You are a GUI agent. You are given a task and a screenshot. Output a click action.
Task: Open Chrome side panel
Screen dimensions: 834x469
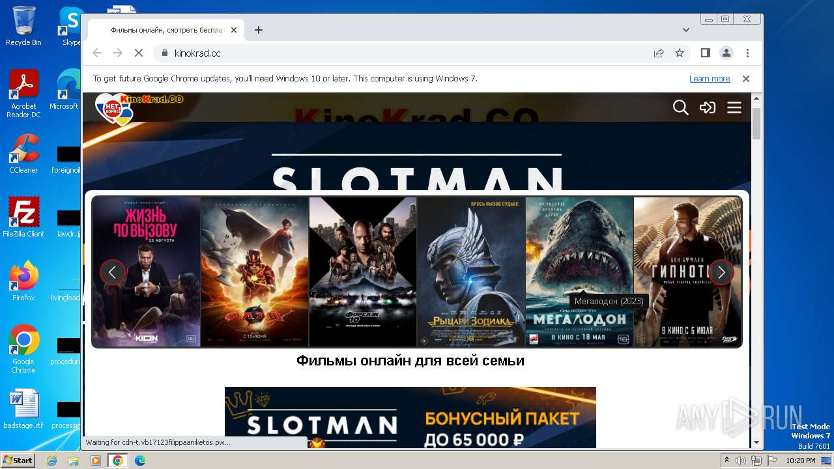point(706,53)
